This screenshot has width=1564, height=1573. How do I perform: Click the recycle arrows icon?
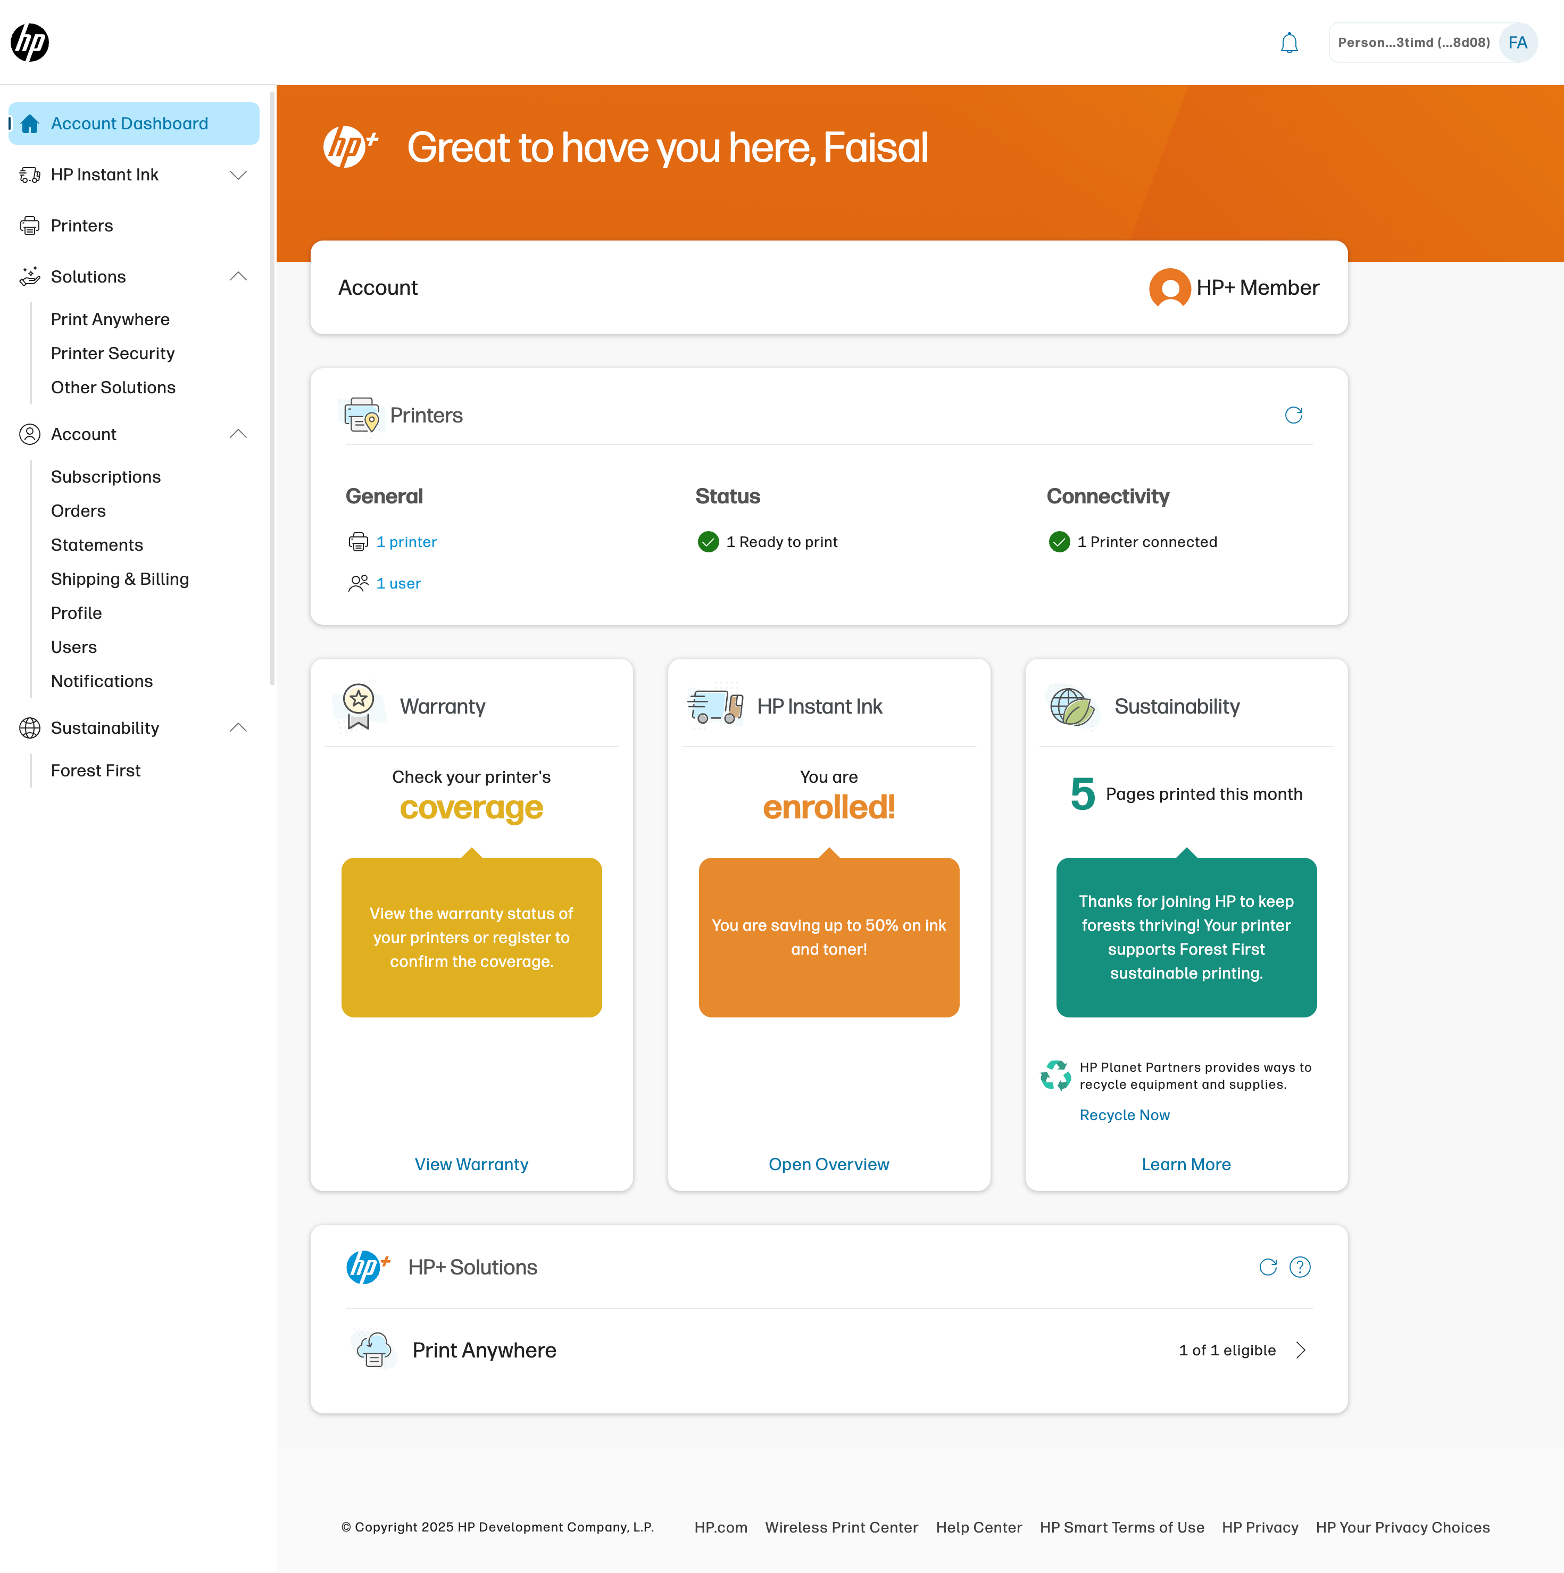coord(1055,1075)
